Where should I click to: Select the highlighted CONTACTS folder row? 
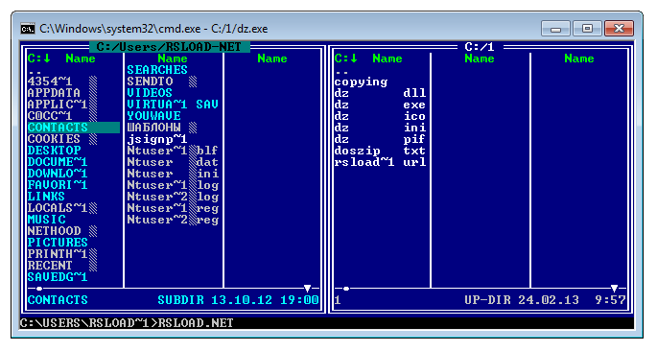74,128
